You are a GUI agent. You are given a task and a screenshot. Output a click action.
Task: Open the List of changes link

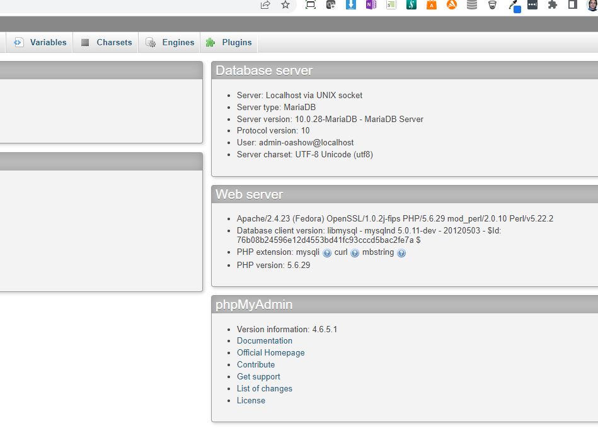tap(264, 388)
